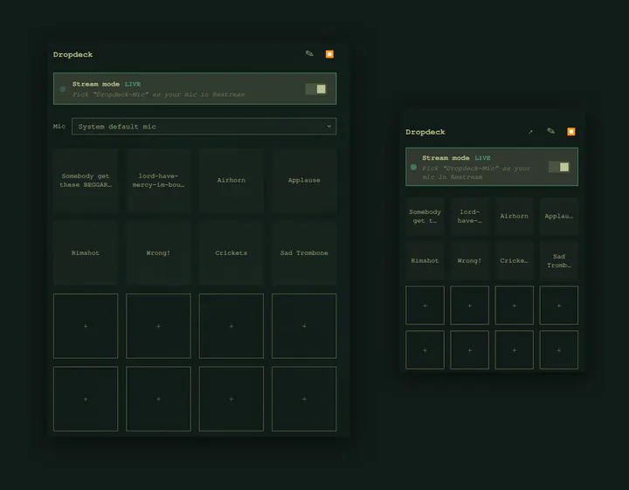Click the small arrow expand icon in compact Dropdeck panel
The height and width of the screenshot is (490, 629).
tap(531, 132)
